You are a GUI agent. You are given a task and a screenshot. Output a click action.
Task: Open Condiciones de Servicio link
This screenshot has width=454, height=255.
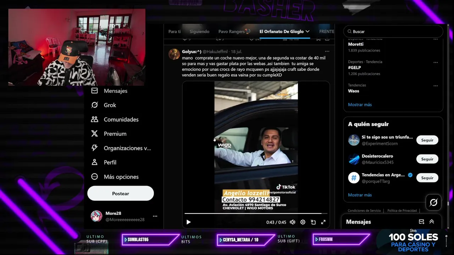[x=364, y=211]
